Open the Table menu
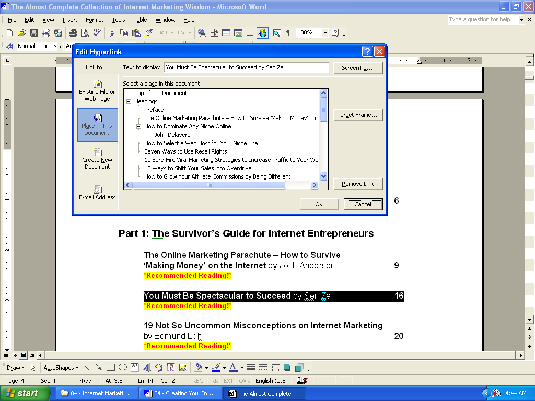The image size is (535, 401). [140, 20]
